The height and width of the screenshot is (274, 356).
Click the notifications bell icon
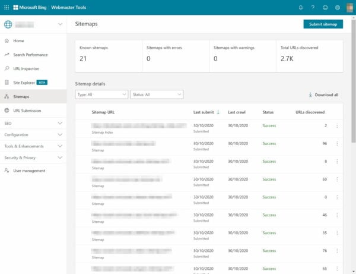point(300,8)
